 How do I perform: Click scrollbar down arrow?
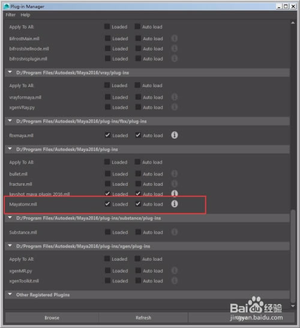pos(293,306)
